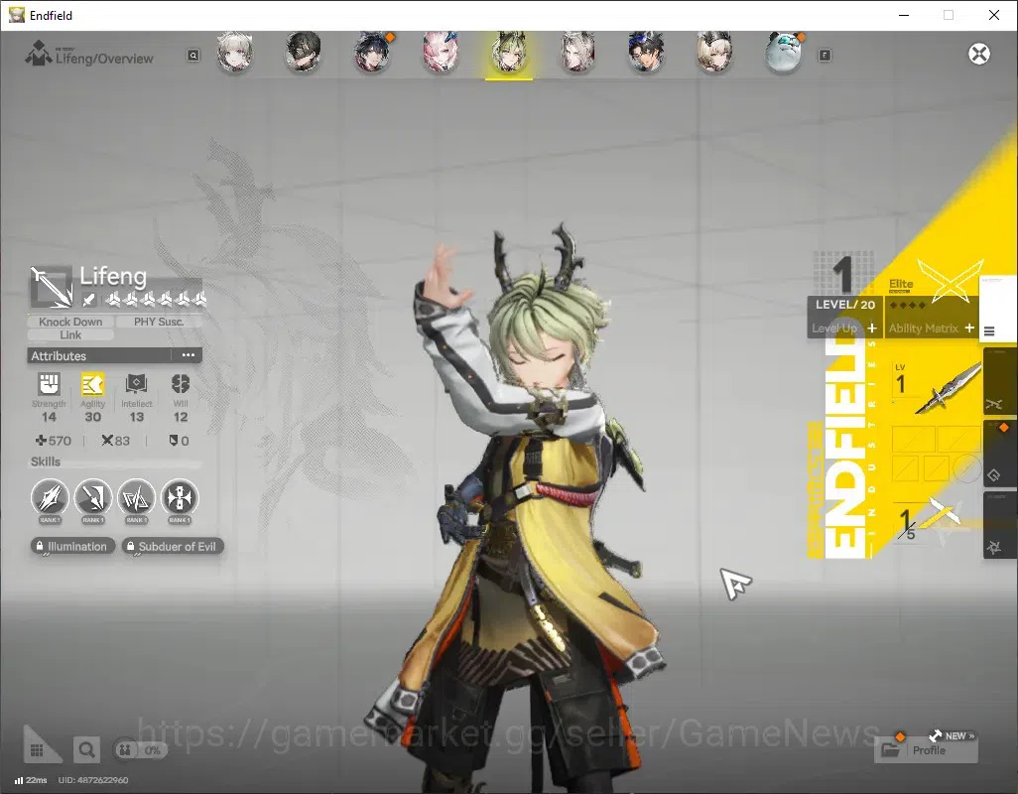Click the Endfield app icon in title bar
Image resolution: width=1018 pixels, height=794 pixels.
pyautogui.click(x=16, y=15)
